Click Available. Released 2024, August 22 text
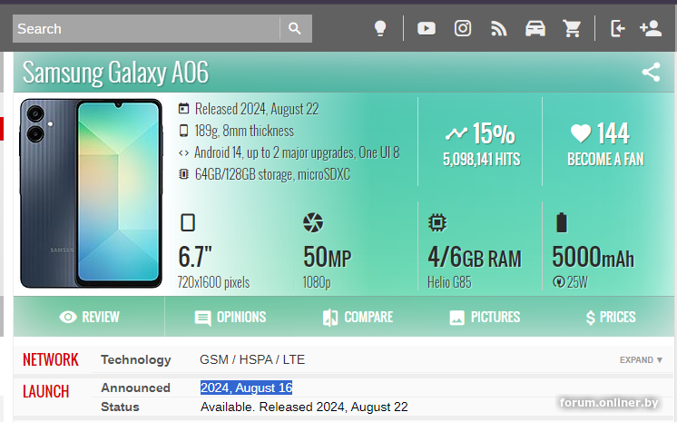Screen dimensions: 677x422 point(304,407)
